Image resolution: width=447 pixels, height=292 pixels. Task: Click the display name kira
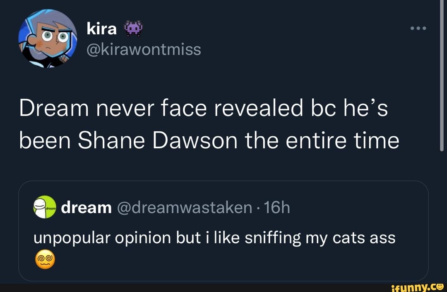pyautogui.click(x=101, y=28)
